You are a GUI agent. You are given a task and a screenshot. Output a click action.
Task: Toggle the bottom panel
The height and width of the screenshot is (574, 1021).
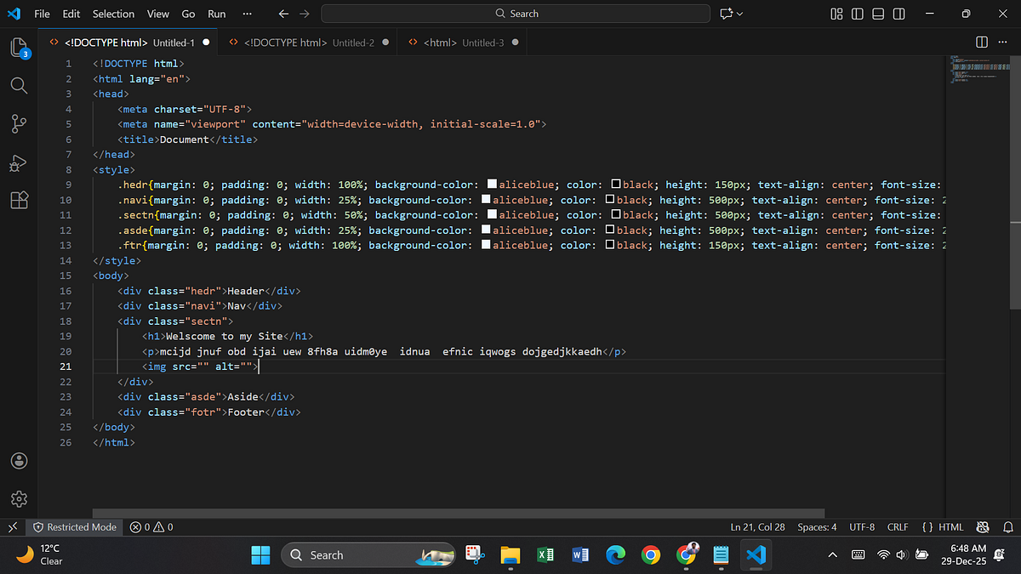coord(879,14)
